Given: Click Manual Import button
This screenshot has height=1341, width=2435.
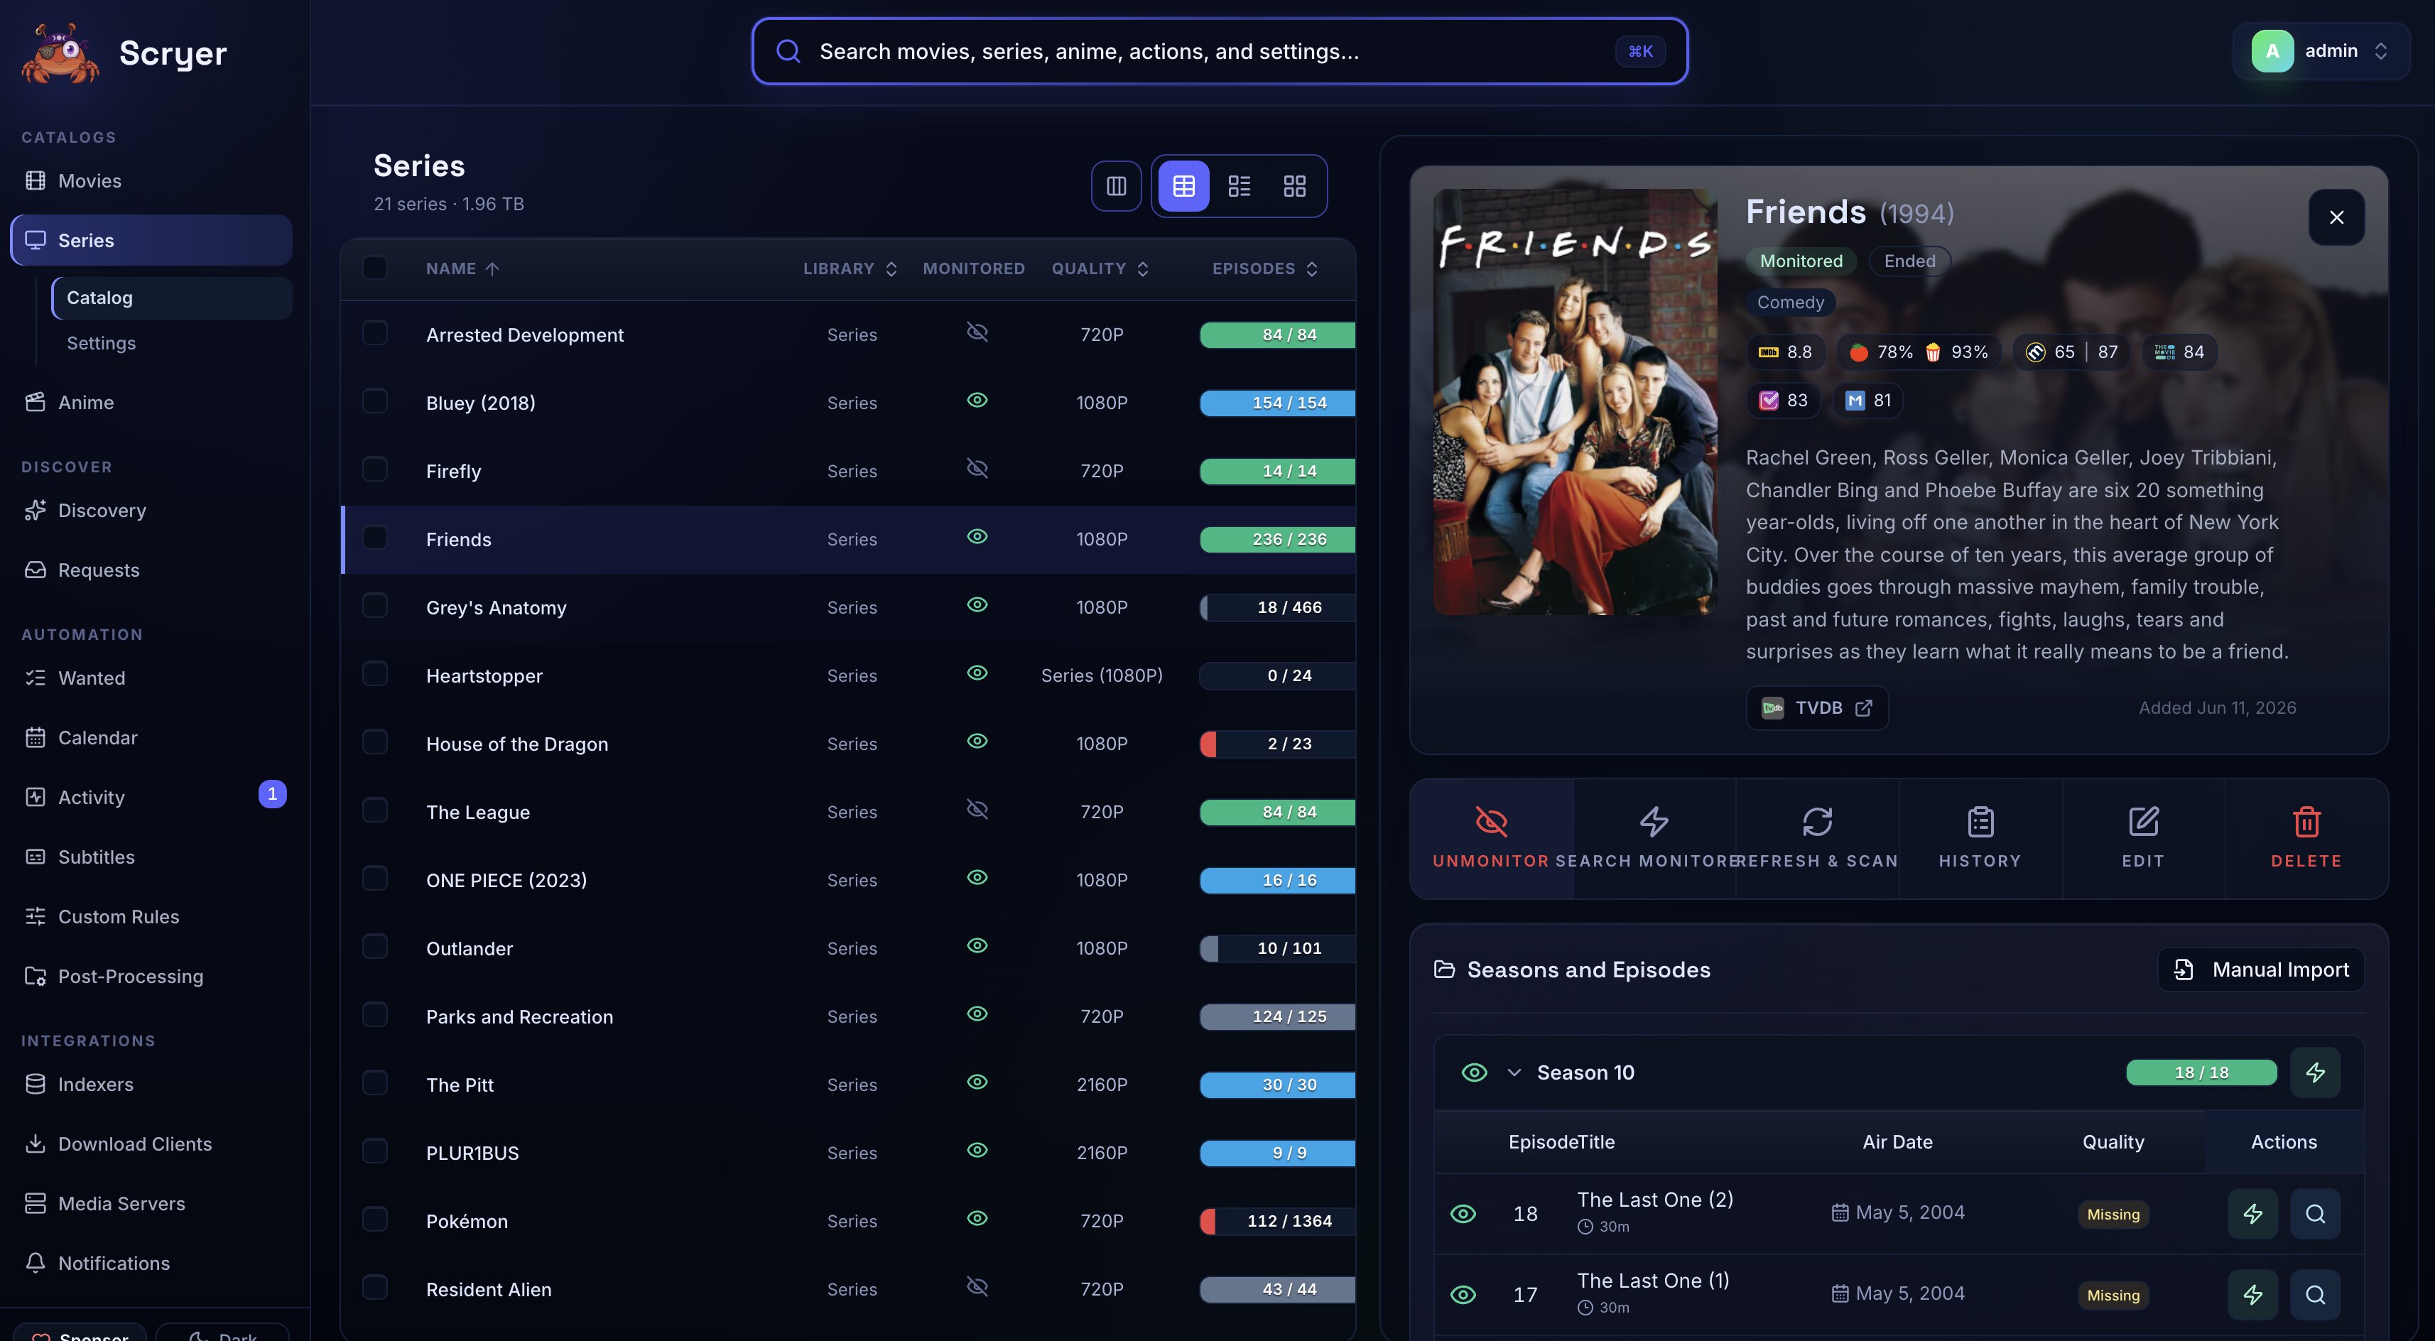Looking at the screenshot, I should (x=2261, y=970).
